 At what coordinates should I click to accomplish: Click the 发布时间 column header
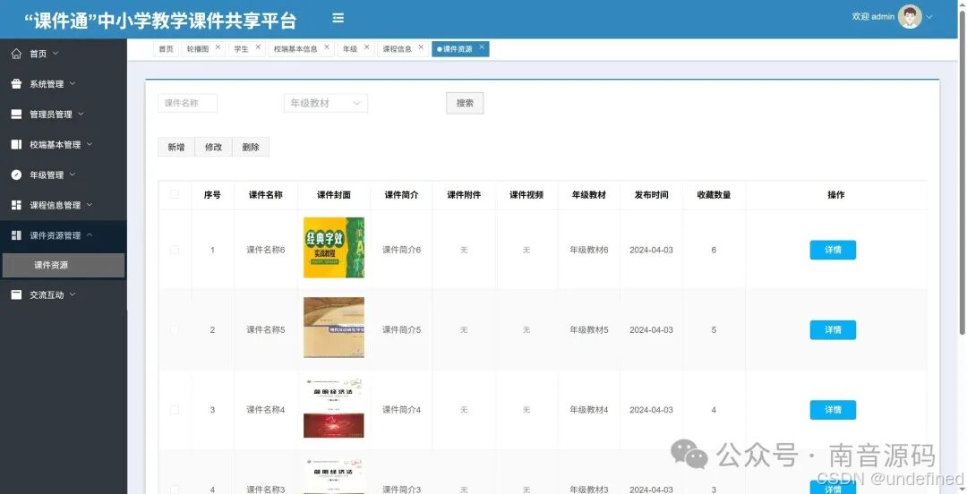point(651,194)
